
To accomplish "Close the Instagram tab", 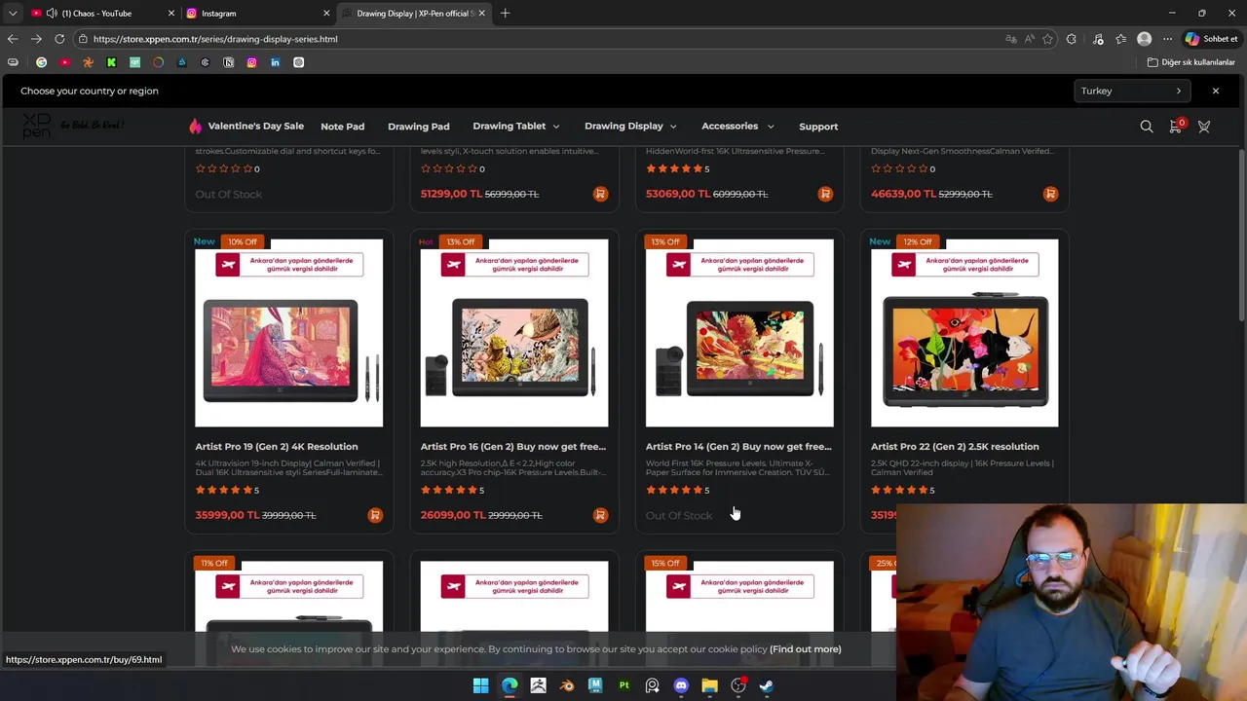I will coord(326,14).
